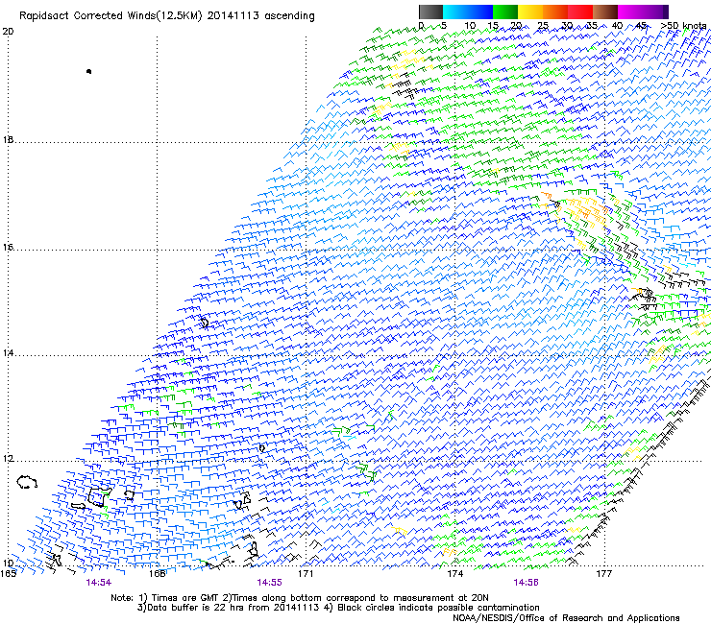This screenshot has width=711, height=624.
Task: Click the longitude 165 axis label
Action: click(x=8, y=574)
